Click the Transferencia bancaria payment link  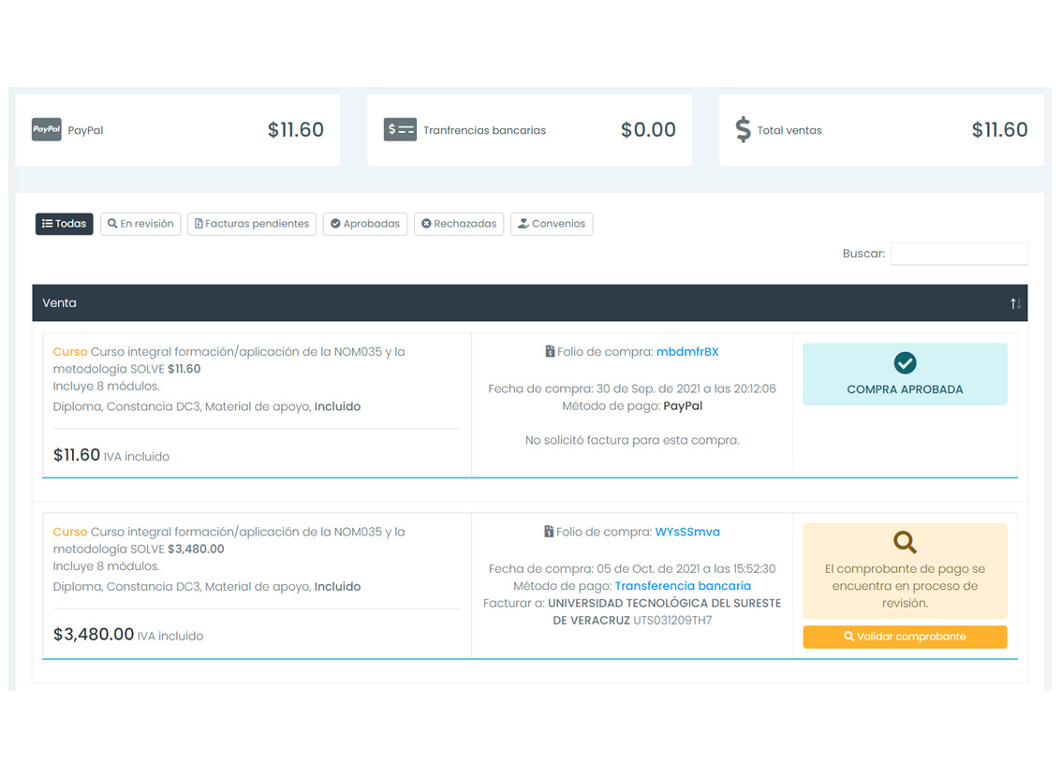coord(683,586)
